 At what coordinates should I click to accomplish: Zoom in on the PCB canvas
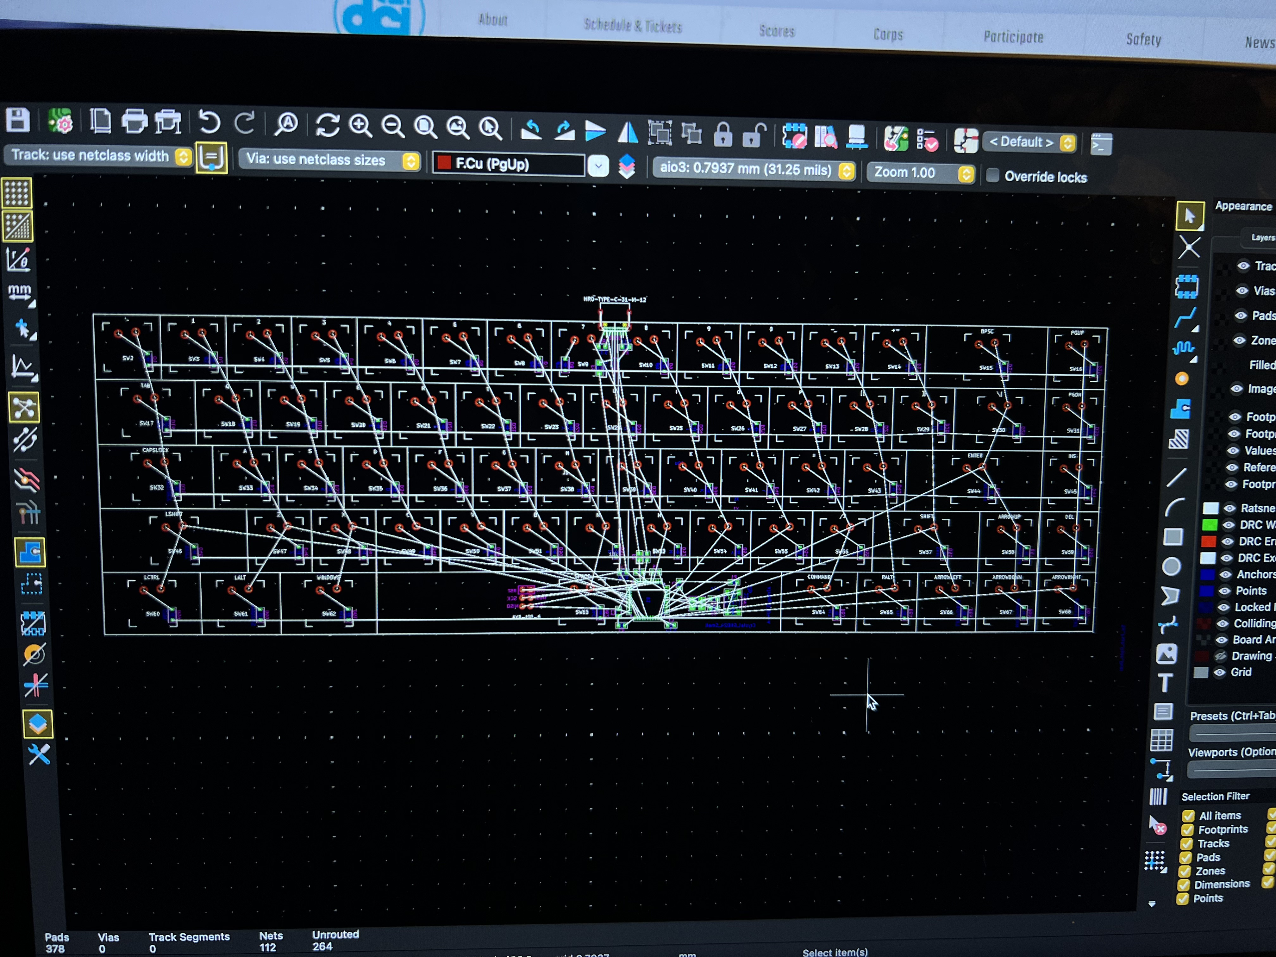360,126
